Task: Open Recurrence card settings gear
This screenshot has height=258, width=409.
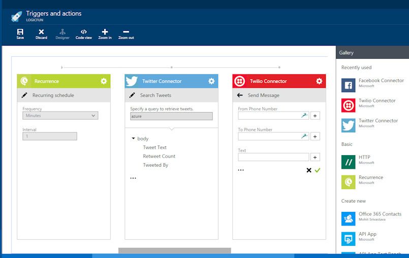Action: point(104,81)
